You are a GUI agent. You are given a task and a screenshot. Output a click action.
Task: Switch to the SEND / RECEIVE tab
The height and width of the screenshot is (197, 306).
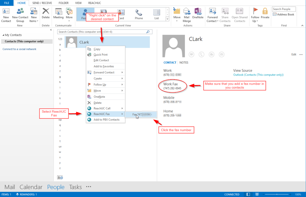[x=42, y=3]
